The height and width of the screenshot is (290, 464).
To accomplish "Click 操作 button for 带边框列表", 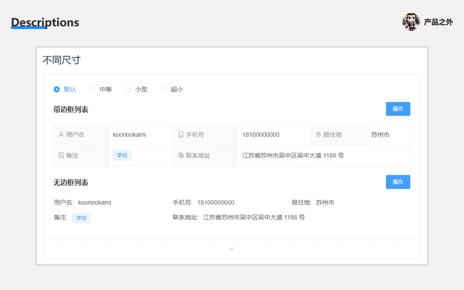I will click(398, 109).
